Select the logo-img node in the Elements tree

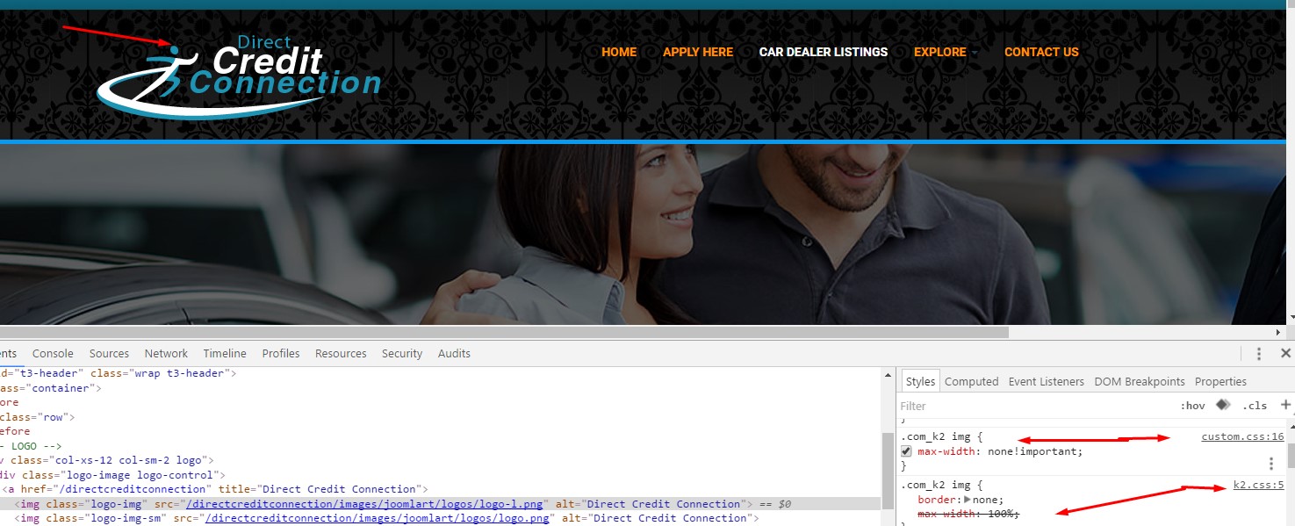point(88,503)
